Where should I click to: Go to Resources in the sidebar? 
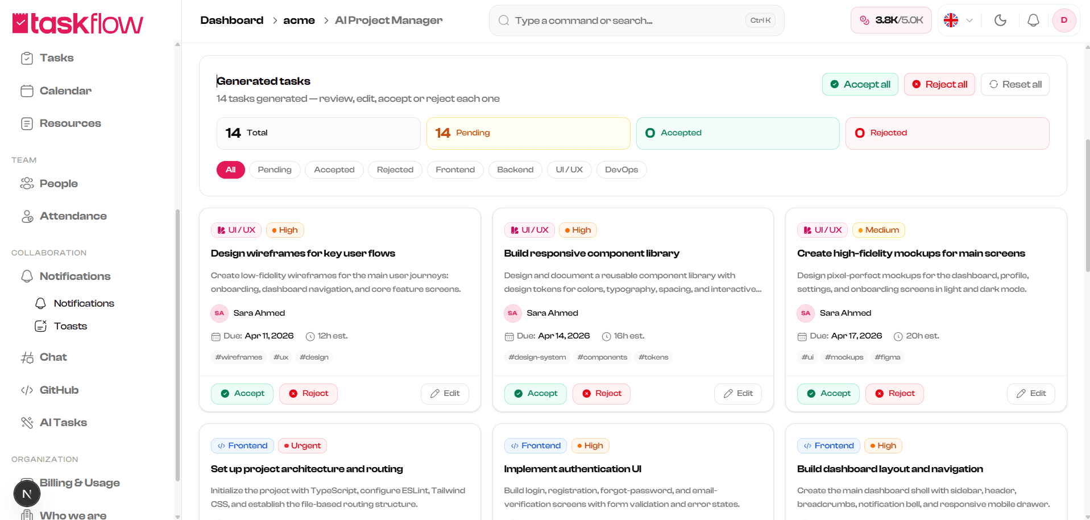[61, 123]
